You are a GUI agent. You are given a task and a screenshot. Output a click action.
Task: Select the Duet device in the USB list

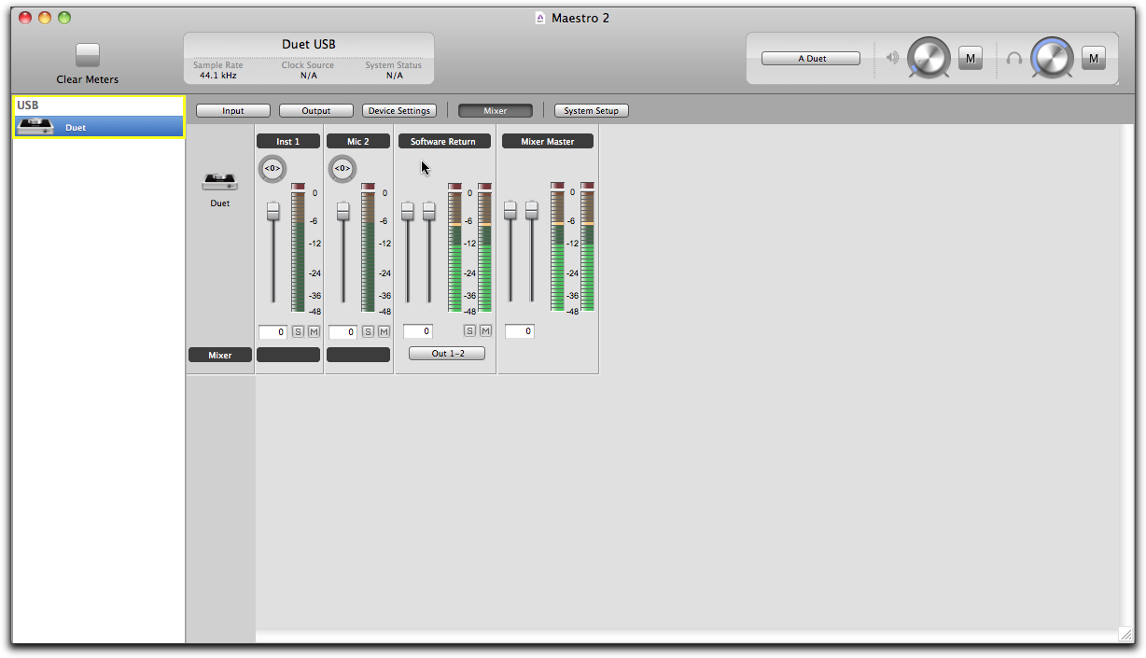point(99,127)
